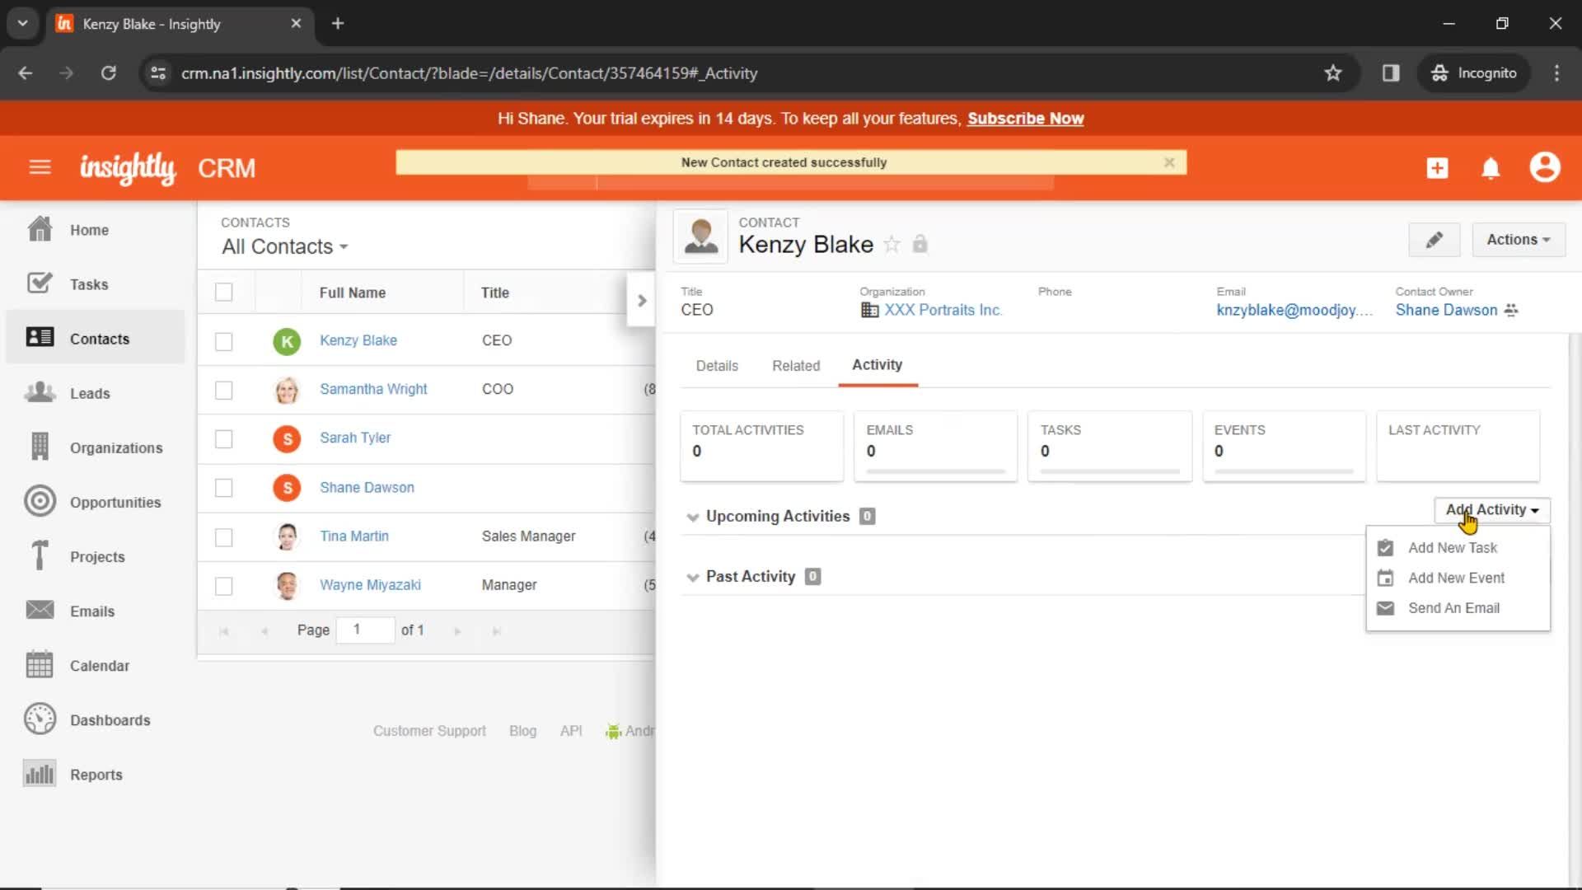1582x890 pixels.
Task: Click the Leads icon in sidebar
Action: point(40,392)
